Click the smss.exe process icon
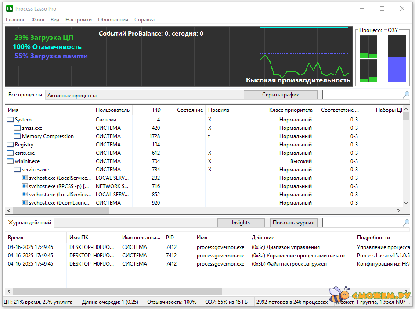 (x=18, y=128)
